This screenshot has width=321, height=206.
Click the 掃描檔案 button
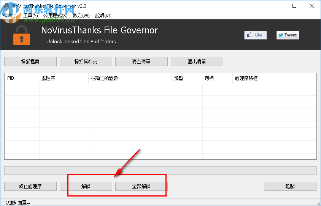click(30, 61)
